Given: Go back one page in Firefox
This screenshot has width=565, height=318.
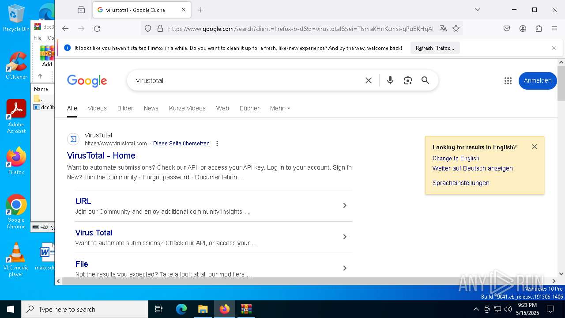Looking at the screenshot, I should click(x=65, y=28).
